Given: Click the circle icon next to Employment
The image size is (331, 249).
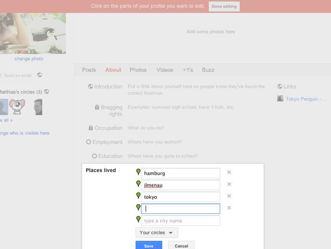Looking at the screenshot, I should [x=89, y=142].
